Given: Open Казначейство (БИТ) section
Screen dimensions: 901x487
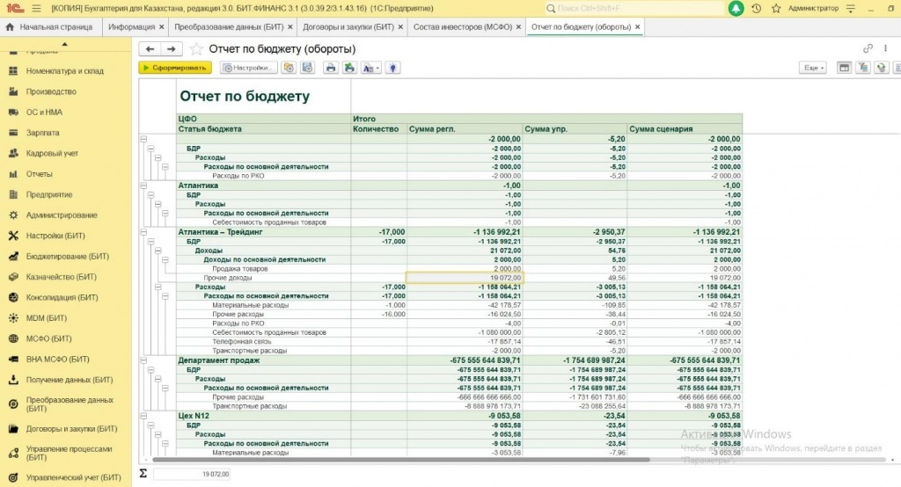Looking at the screenshot, I should click(61, 277).
